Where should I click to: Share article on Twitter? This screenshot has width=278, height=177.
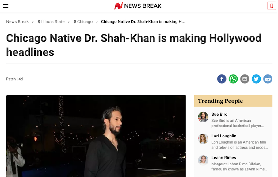[256, 79]
